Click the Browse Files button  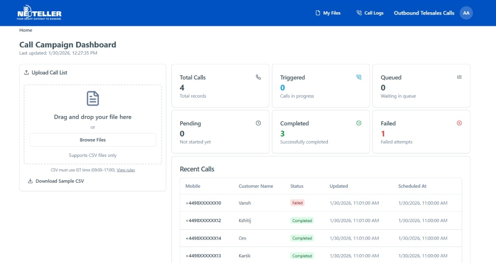(93, 140)
